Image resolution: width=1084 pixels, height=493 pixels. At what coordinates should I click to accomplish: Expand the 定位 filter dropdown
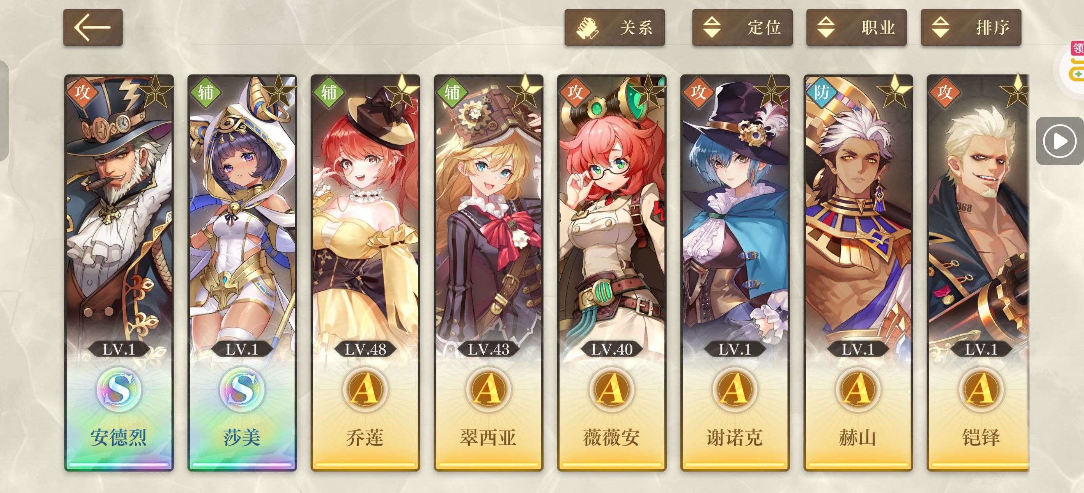point(742,27)
